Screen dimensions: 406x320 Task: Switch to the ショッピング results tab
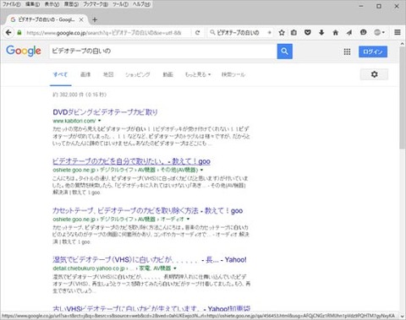coord(138,74)
